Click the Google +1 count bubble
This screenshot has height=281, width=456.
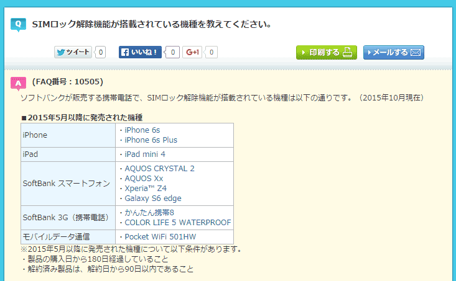point(212,52)
